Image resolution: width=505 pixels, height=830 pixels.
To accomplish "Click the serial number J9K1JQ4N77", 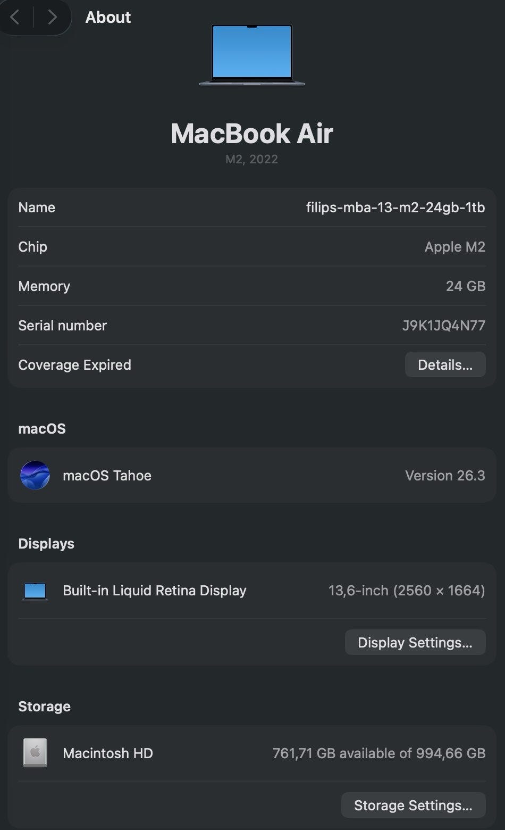I will point(443,326).
